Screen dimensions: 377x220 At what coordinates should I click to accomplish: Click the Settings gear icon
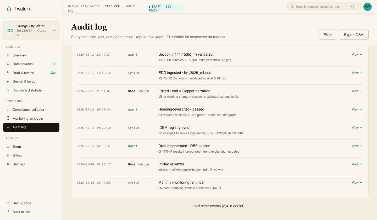[8, 164]
